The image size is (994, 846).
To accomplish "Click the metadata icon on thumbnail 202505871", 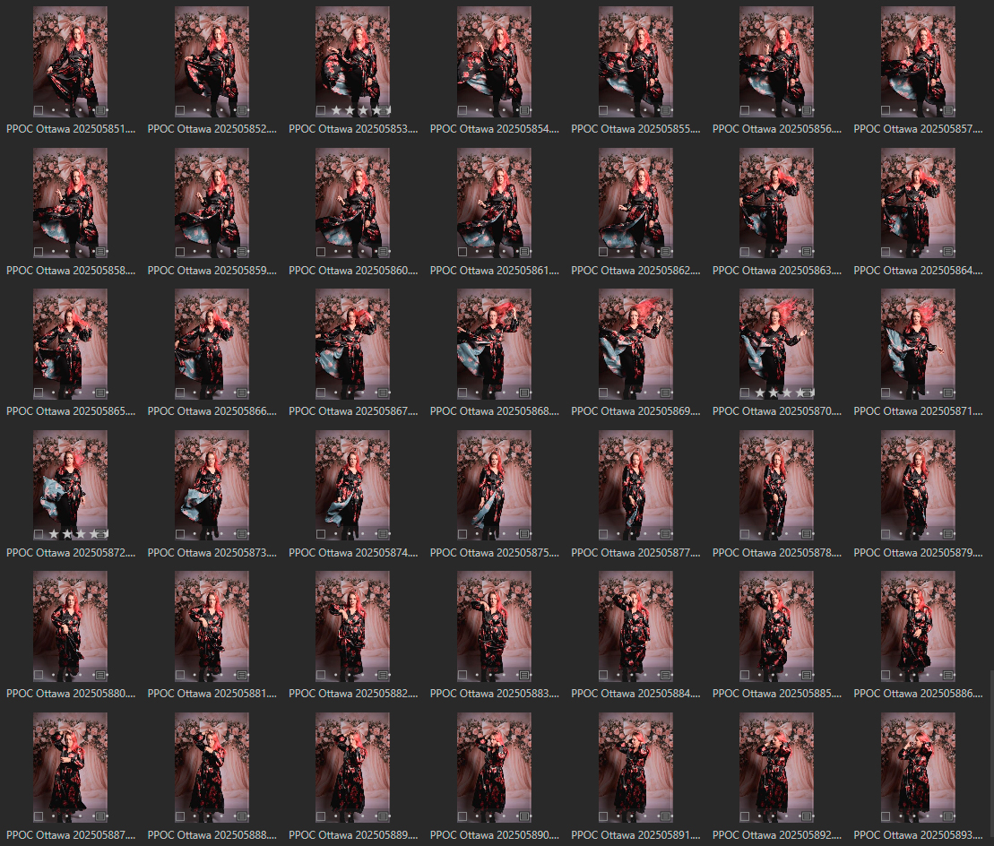I will click(949, 393).
